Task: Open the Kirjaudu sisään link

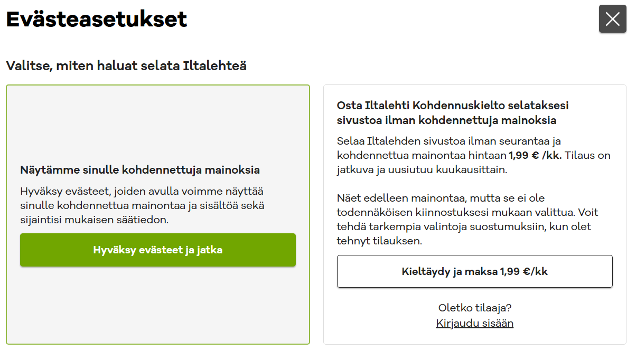Action: 474,323
